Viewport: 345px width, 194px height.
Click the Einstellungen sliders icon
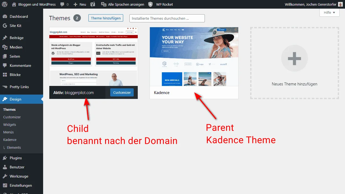(5, 185)
